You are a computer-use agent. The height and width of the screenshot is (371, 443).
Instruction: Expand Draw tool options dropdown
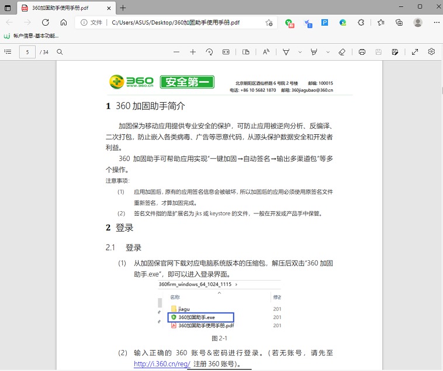tap(300, 52)
